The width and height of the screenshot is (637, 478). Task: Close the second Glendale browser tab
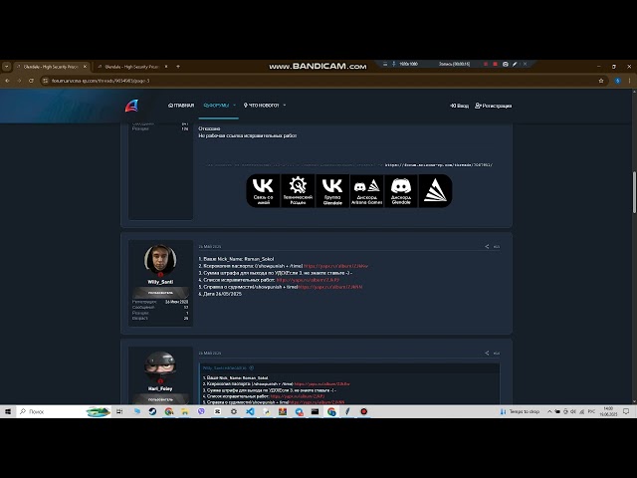point(166,67)
